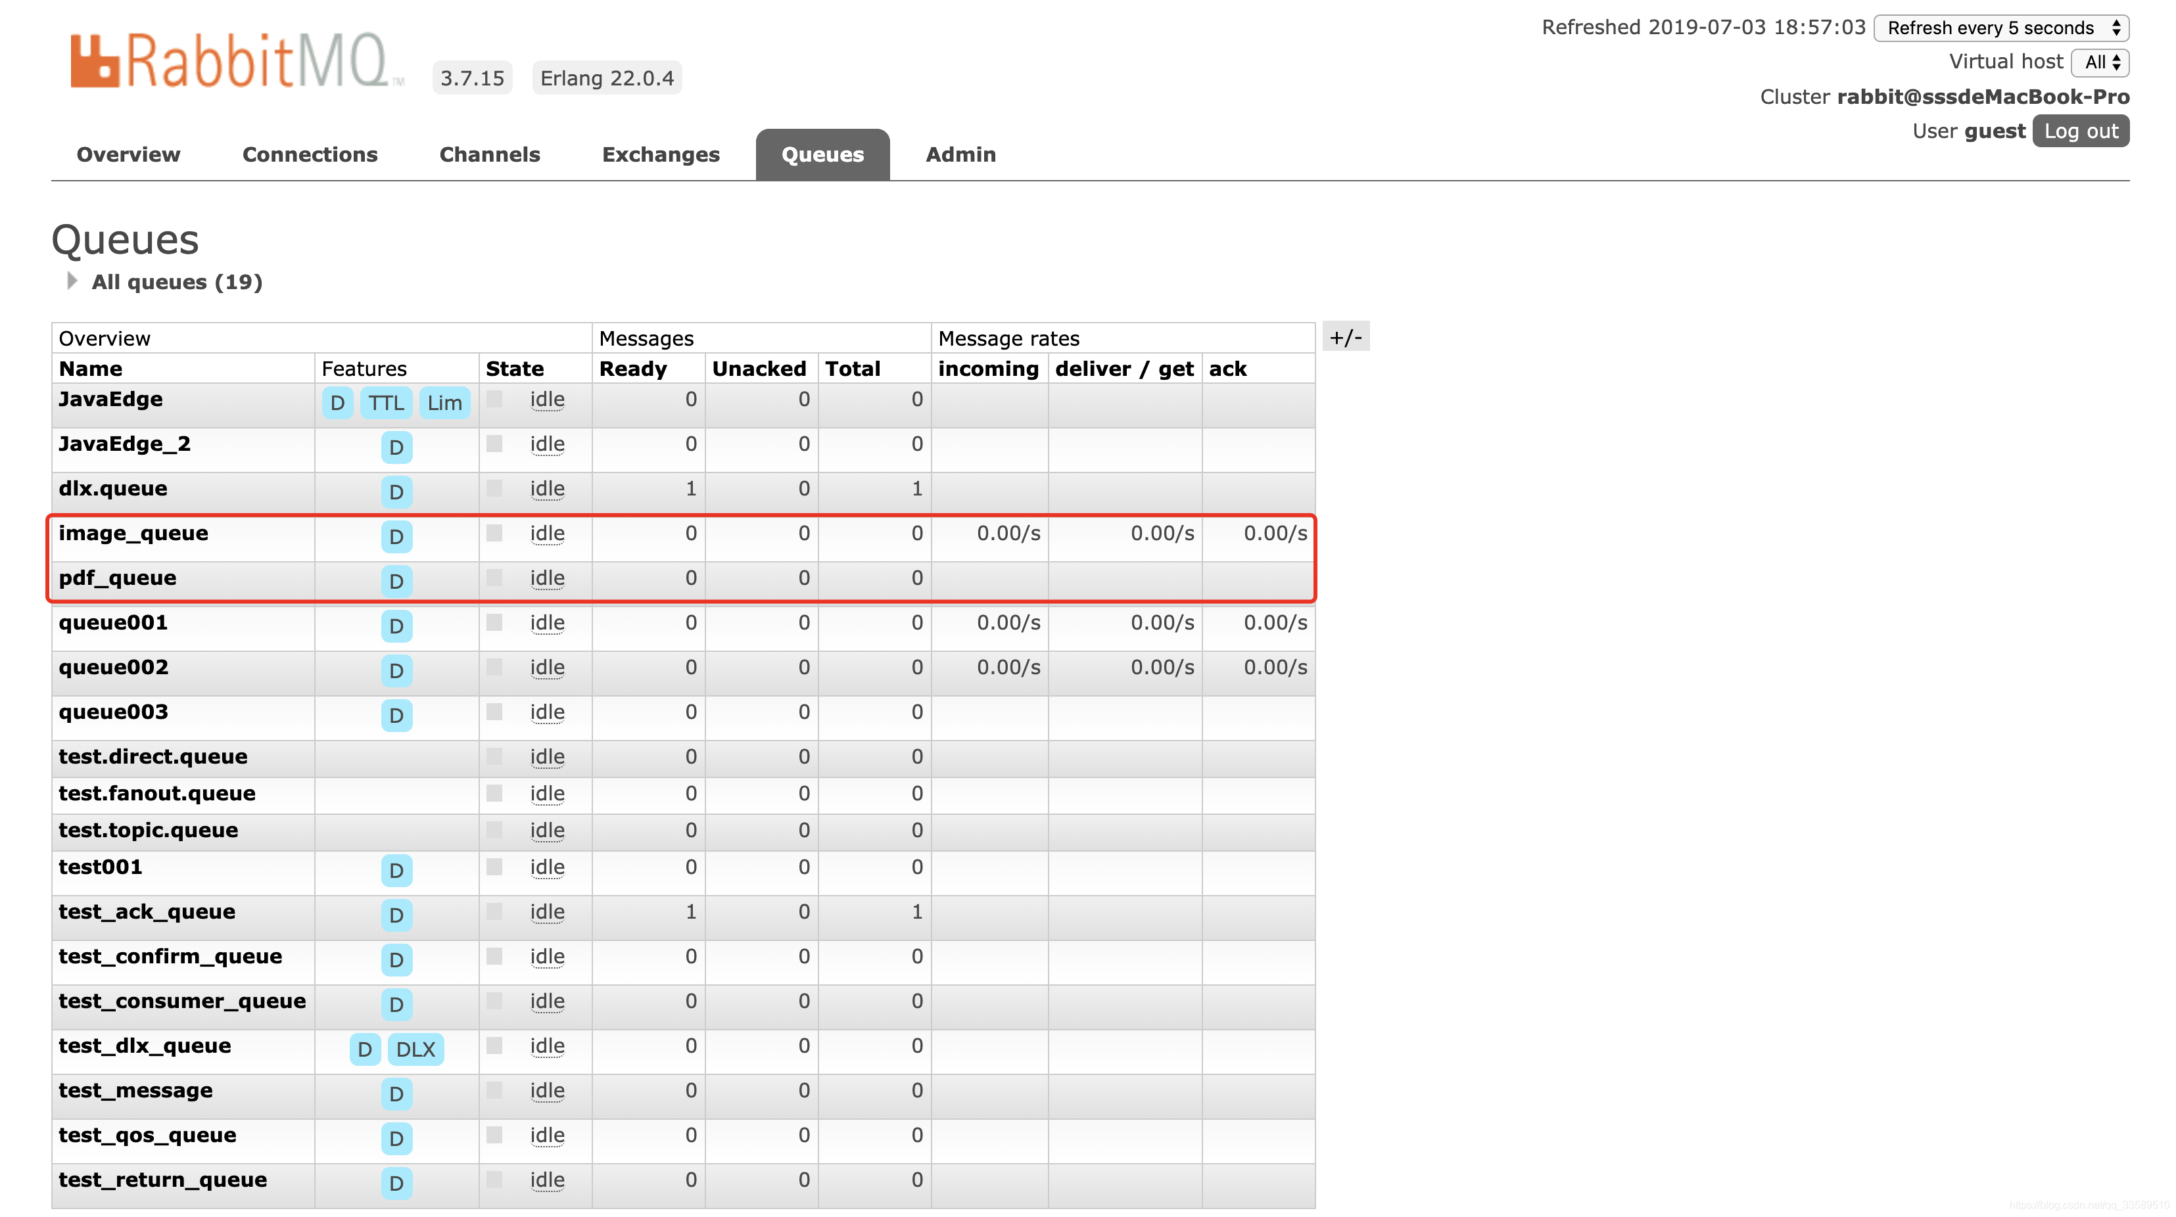
Task: Open the Refresh every 5 seconds dropdown
Action: pos(2000,28)
